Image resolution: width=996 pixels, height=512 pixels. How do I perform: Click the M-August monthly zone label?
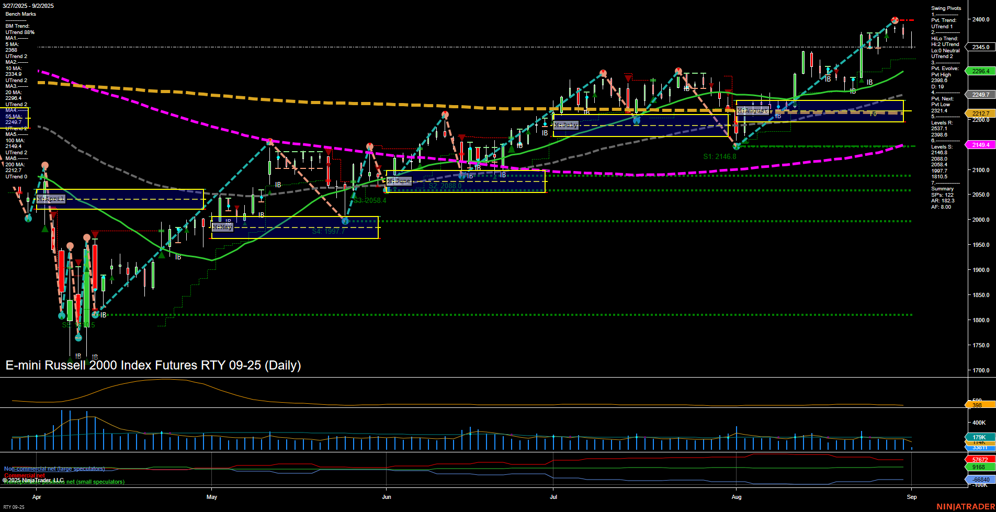click(753, 110)
